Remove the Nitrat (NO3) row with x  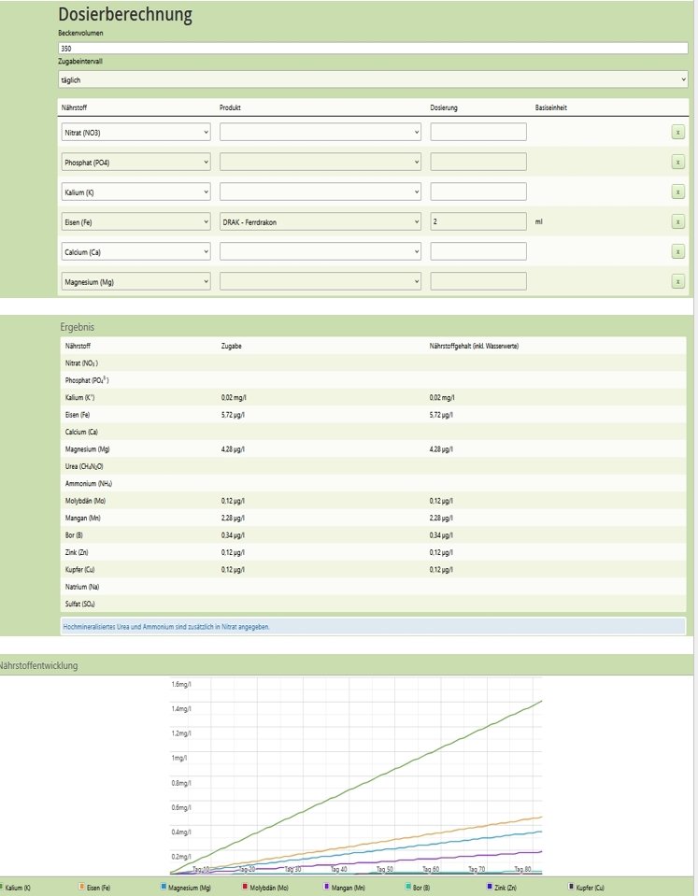677,132
